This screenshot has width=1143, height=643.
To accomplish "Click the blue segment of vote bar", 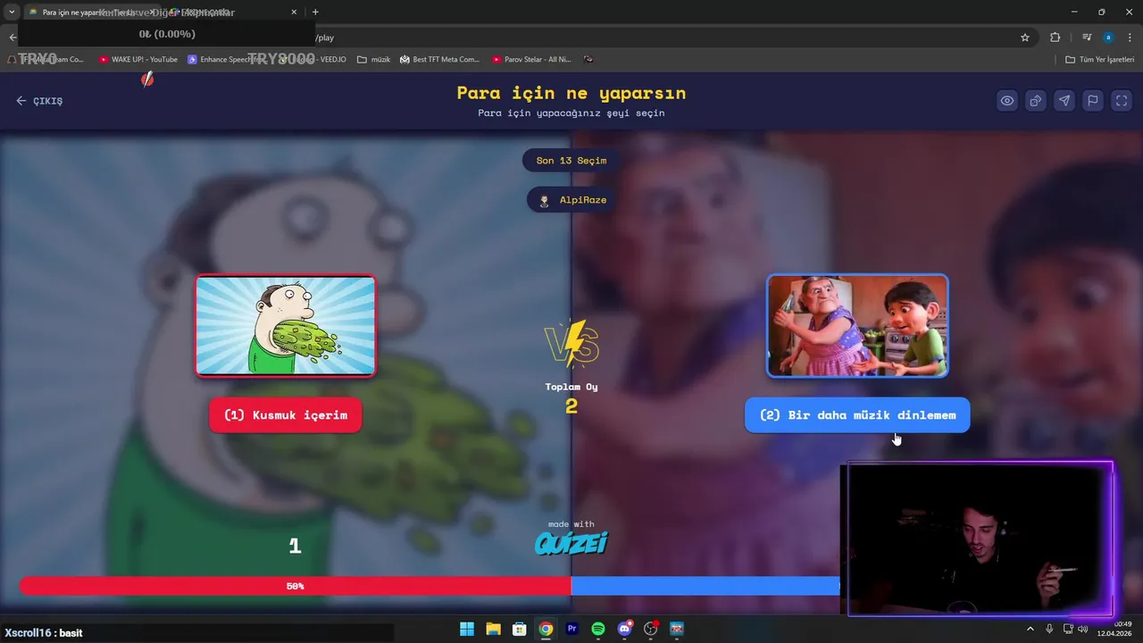I will click(x=705, y=587).
